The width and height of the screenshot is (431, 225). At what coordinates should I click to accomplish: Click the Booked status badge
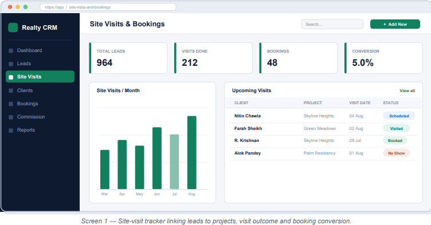[395, 140]
